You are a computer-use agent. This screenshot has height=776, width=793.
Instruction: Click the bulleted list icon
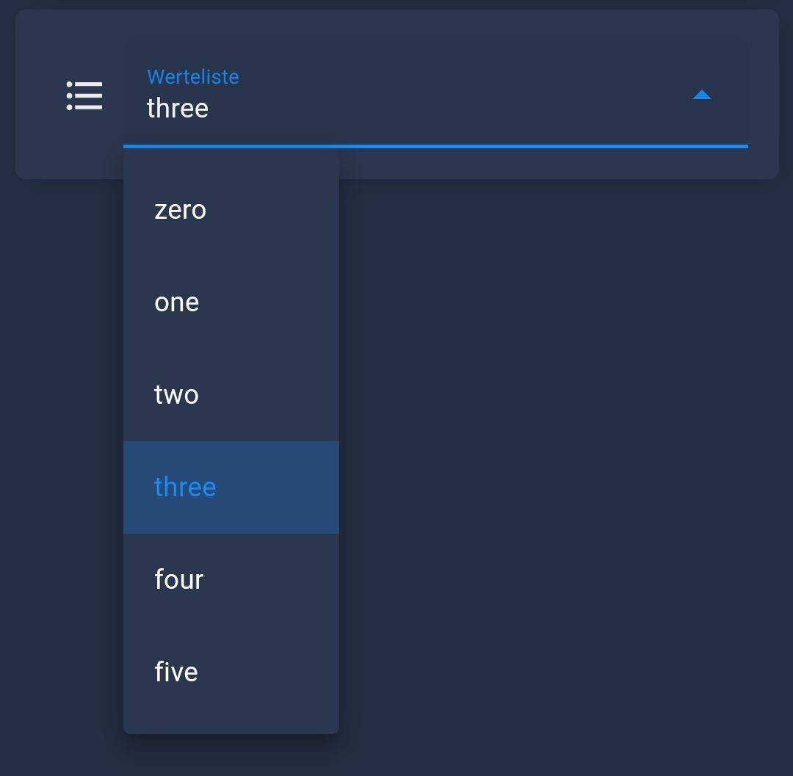point(84,95)
